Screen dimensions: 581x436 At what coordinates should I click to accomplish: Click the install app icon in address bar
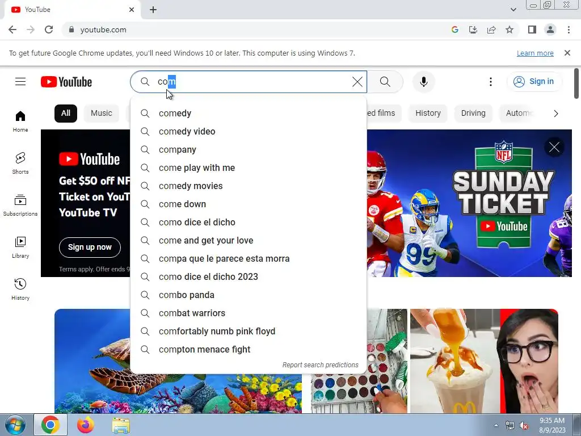[473, 30]
